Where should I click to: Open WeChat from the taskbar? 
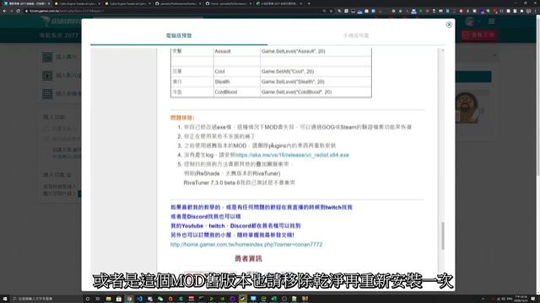[x=160, y=299]
